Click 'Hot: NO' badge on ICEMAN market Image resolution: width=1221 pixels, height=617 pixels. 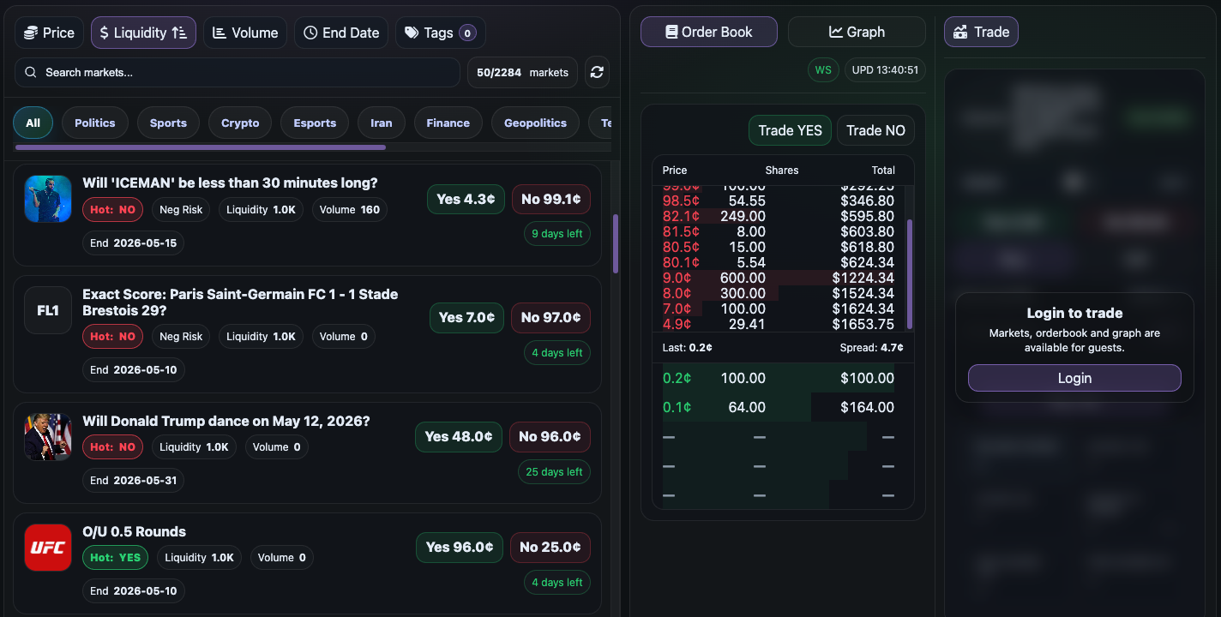(x=112, y=209)
